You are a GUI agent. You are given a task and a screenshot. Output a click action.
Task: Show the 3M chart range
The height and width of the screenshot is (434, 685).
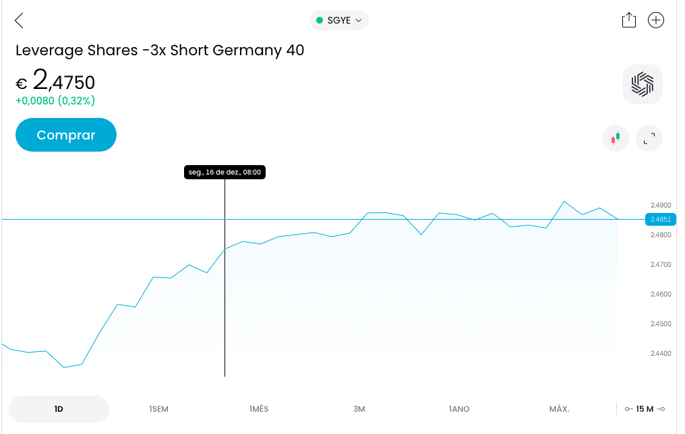[x=359, y=409]
